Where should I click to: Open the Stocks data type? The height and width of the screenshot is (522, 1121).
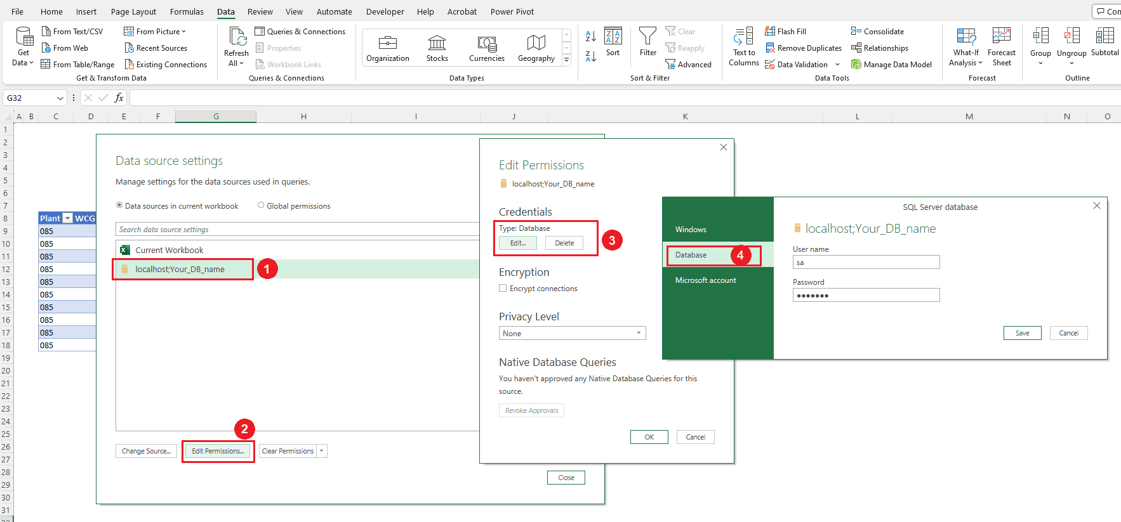pyautogui.click(x=437, y=48)
